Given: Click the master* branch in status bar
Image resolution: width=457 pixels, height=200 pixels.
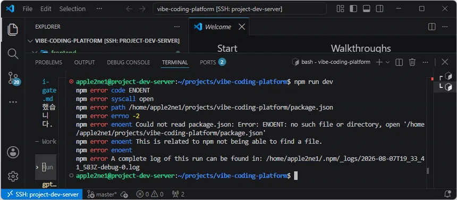Looking at the screenshot, I should coord(102,194).
